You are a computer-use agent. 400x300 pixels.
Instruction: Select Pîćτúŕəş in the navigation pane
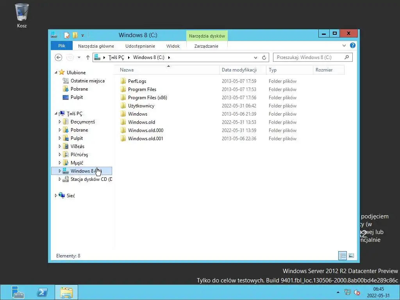pos(79,155)
